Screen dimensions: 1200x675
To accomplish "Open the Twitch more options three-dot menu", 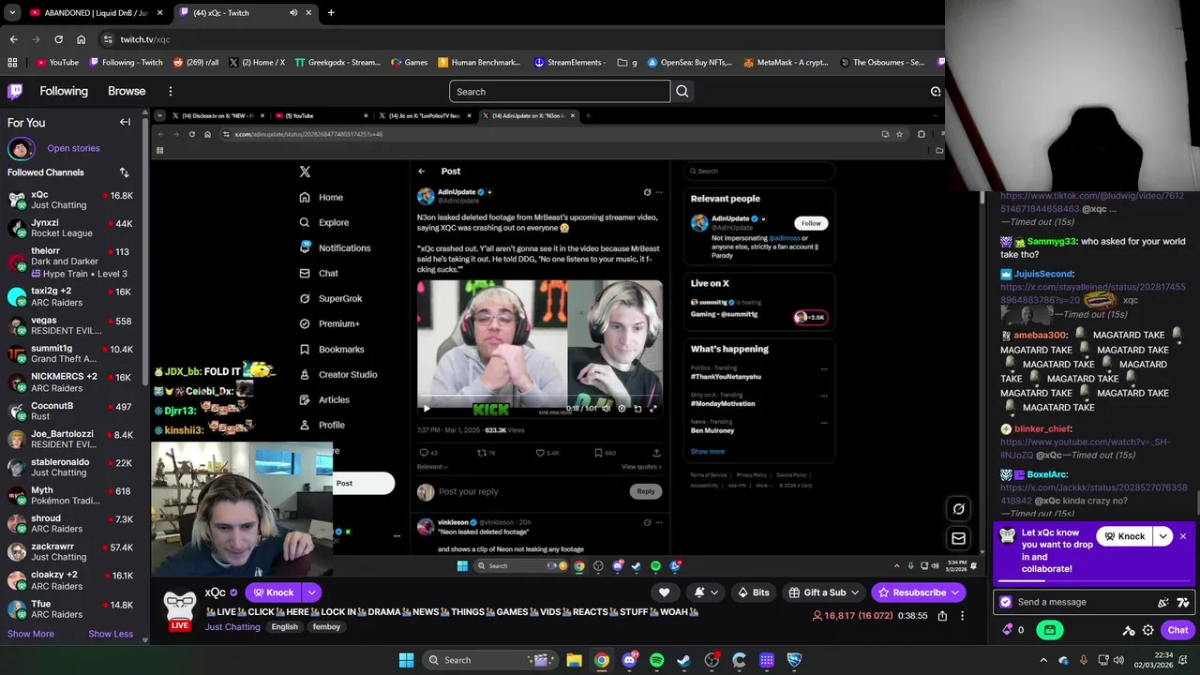I will coord(171,91).
